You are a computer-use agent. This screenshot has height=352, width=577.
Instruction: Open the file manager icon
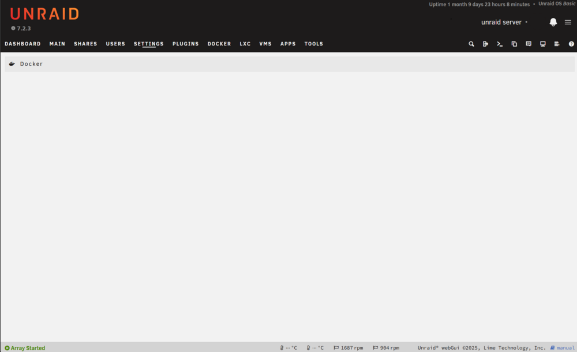click(514, 44)
